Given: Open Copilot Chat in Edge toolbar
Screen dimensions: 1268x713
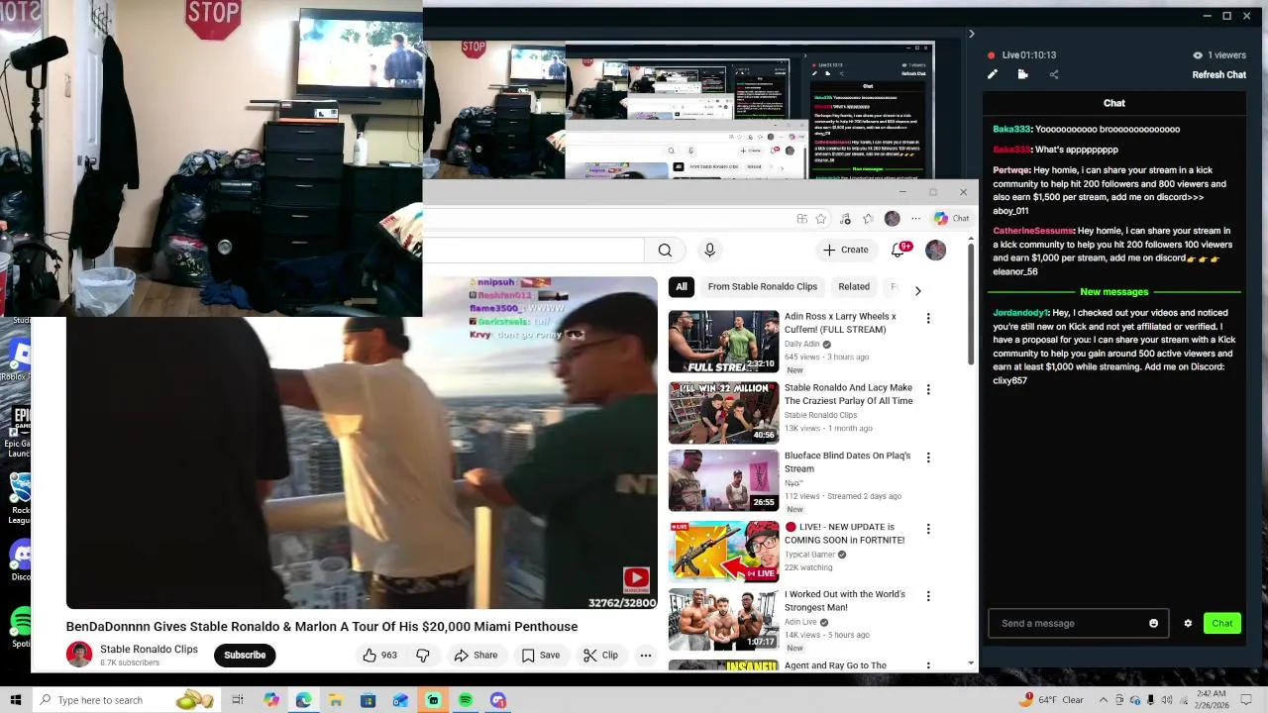Looking at the screenshot, I should pyautogui.click(x=951, y=219).
